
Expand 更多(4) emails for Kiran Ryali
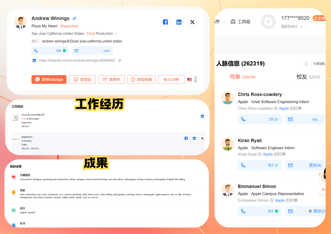(315, 165)
